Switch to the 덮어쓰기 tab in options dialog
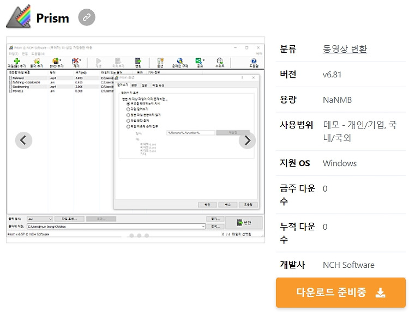The width and height of the screenshot is (409, 312). coord(122,85)
